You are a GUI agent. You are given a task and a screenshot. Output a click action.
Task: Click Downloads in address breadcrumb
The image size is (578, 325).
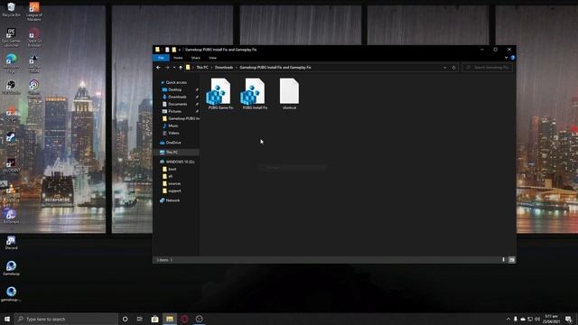click(224, 68)
